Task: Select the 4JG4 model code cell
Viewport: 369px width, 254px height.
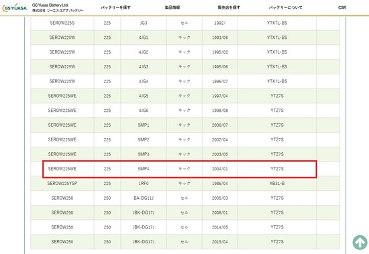Action: pyautogui.click(x=144, y=81)
